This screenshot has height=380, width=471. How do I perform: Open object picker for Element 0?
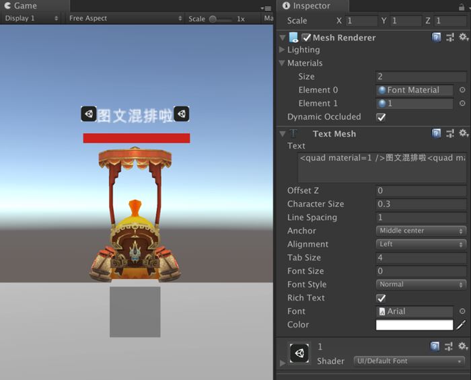[x=462, y=90]
